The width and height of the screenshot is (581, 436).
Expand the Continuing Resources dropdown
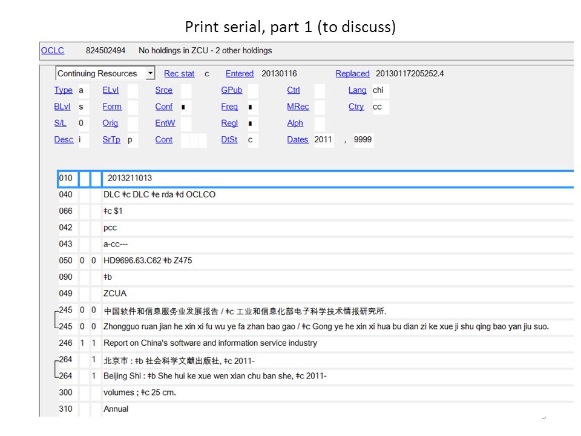[x=150, y=73]
